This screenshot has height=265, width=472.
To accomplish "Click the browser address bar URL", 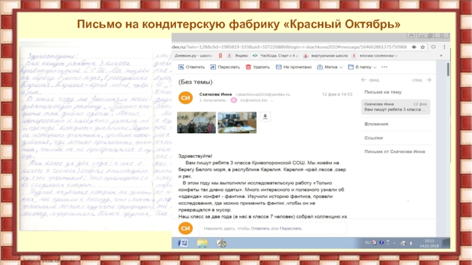I will coord(290,47).
